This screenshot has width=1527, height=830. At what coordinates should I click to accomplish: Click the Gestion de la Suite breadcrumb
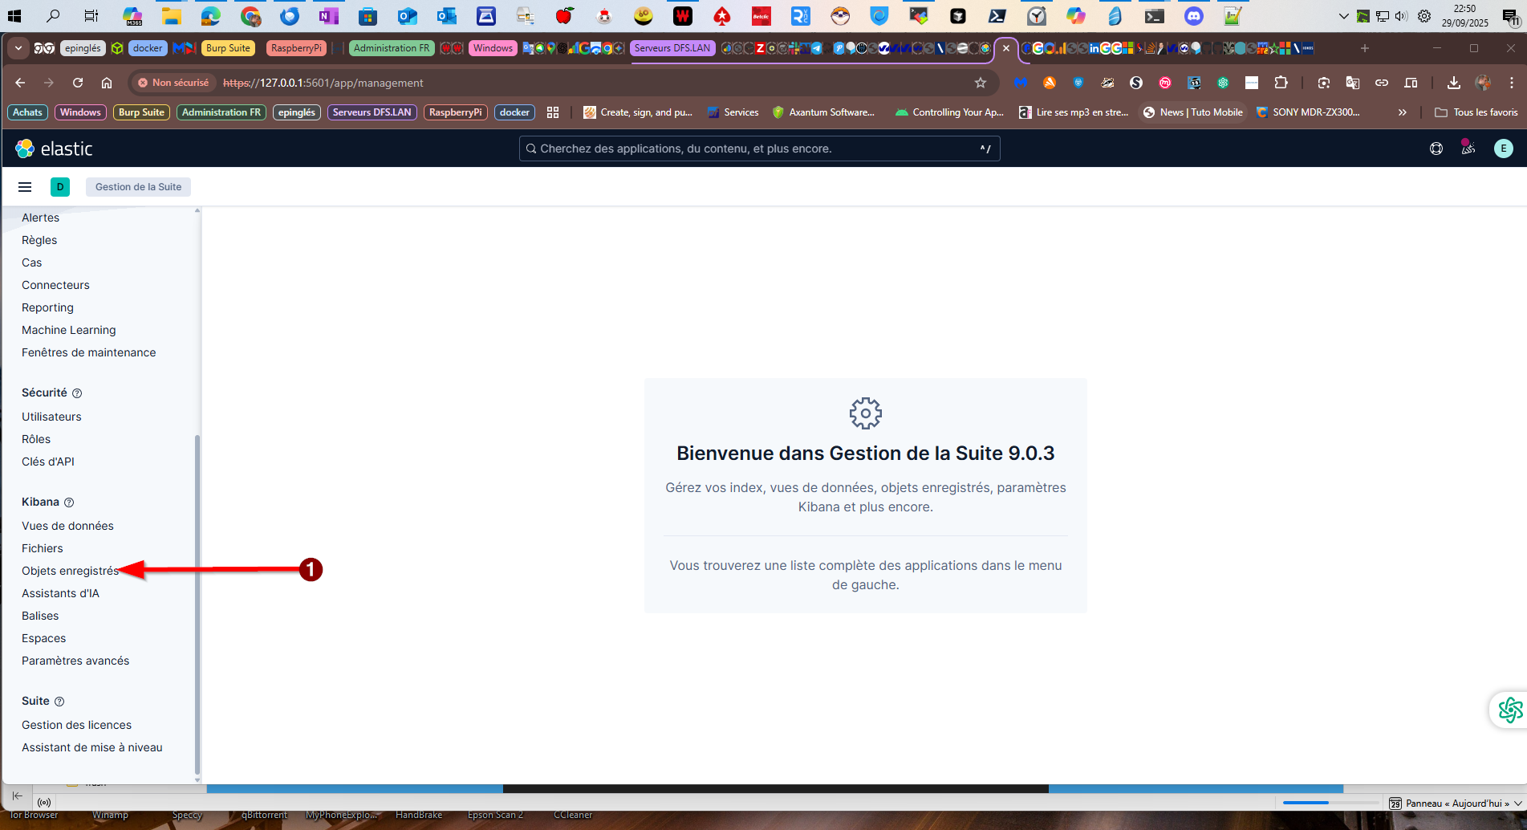pos(138,187)
